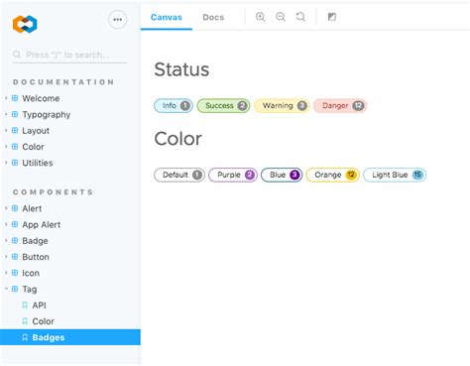Viewport: 470px width, 366px height.
Task: Toggle the canvas background icon
Action: point(332,17)
